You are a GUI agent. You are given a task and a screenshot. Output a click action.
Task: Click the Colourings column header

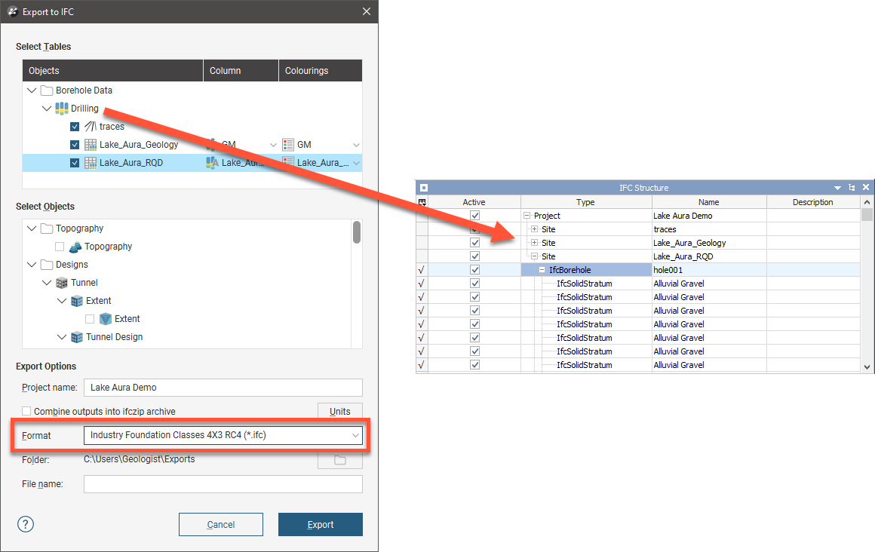(x=306, y=71)
